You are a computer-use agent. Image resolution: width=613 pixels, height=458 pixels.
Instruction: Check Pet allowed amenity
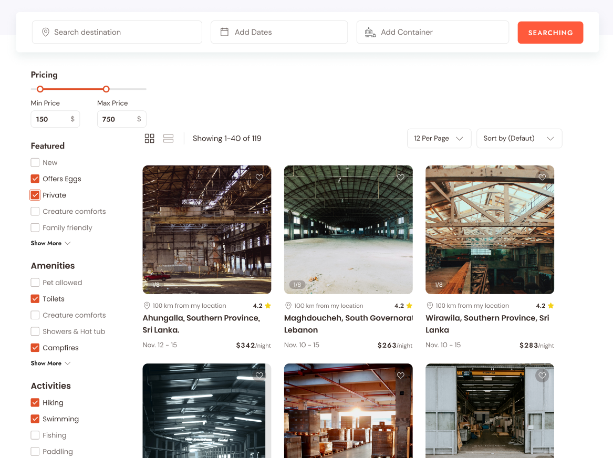(35, 283)
